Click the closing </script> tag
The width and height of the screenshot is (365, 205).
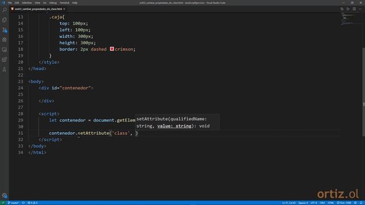tap(50, 140)
